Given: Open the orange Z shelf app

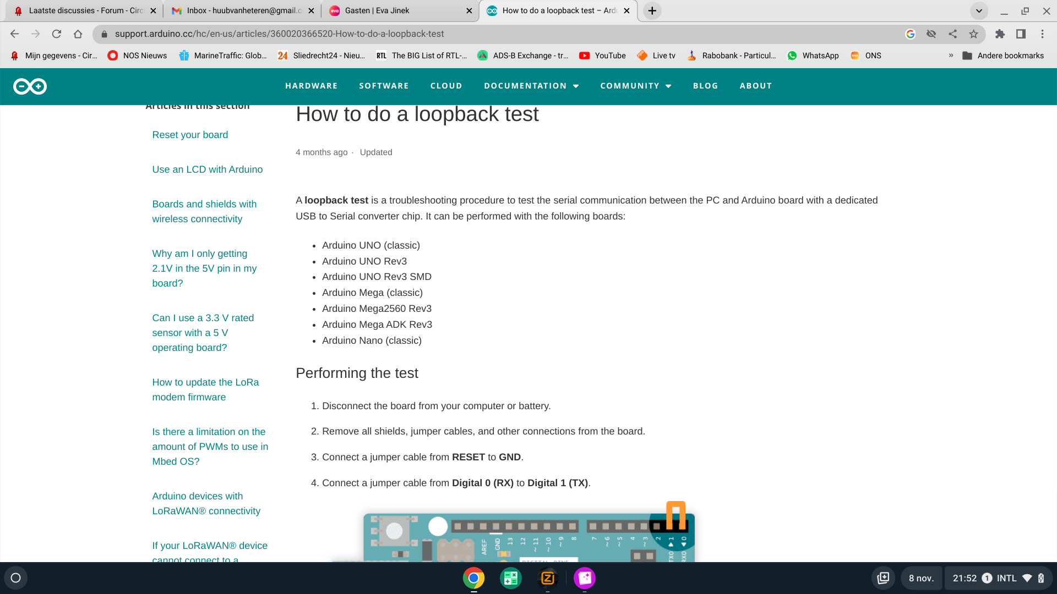Looking at the screenshot, I should tap(548, 578).
